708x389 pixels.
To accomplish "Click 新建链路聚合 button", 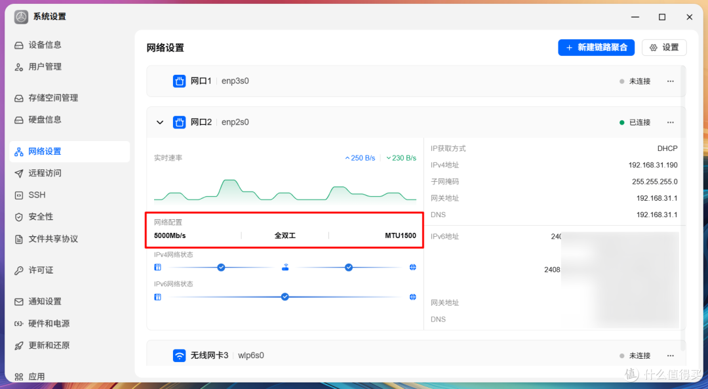I will pos(596,47).
